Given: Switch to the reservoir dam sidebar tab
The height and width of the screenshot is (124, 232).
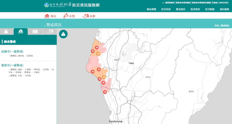Looking at the screenshot, I should pyautogui.click(x=50, y=32).
